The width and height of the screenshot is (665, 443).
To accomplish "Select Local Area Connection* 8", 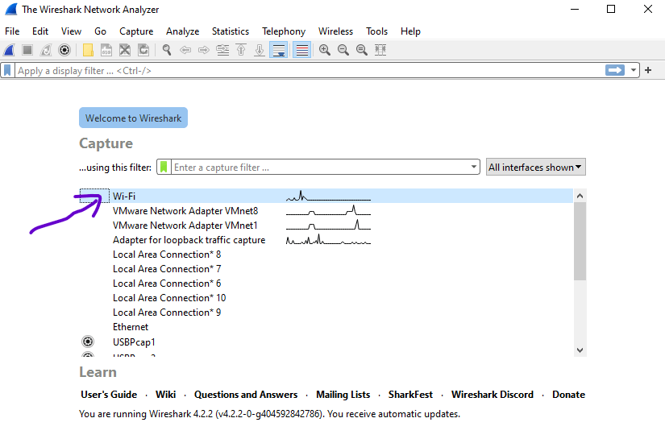I will 326,255.
